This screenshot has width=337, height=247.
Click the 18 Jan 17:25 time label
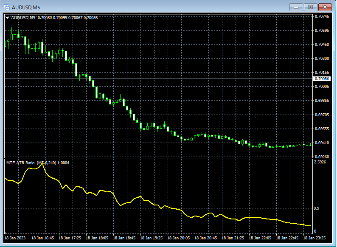70,238
